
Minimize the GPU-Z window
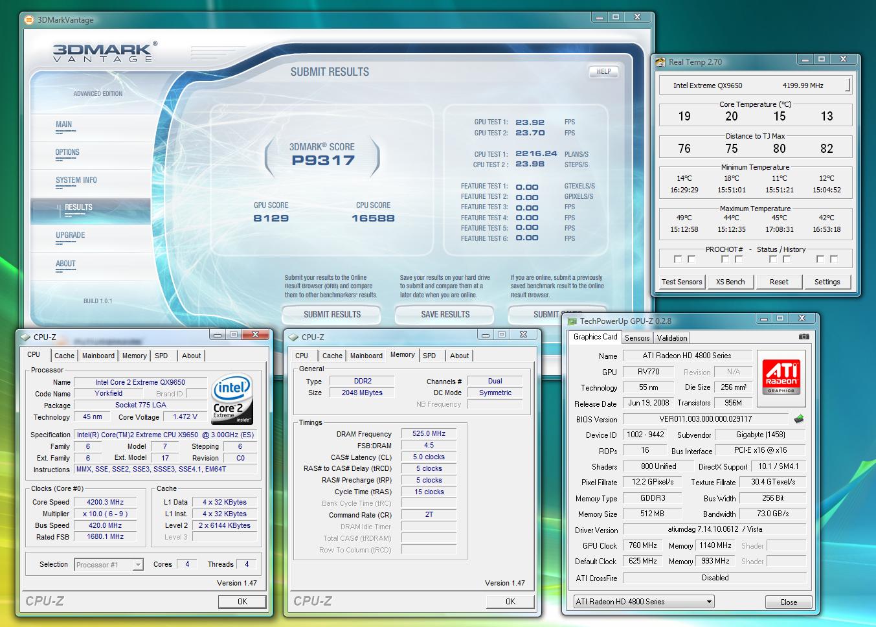764,318
